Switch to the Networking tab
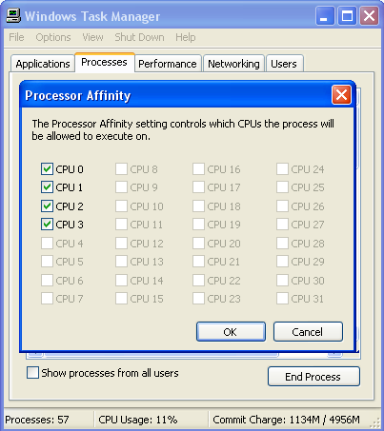 click(233, 64)
